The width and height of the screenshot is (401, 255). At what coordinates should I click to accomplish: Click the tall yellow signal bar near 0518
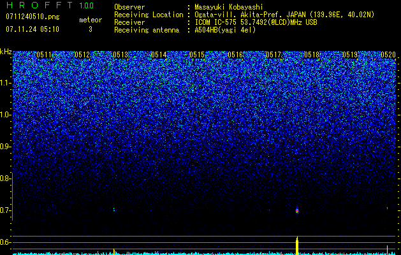click(297, 246)
